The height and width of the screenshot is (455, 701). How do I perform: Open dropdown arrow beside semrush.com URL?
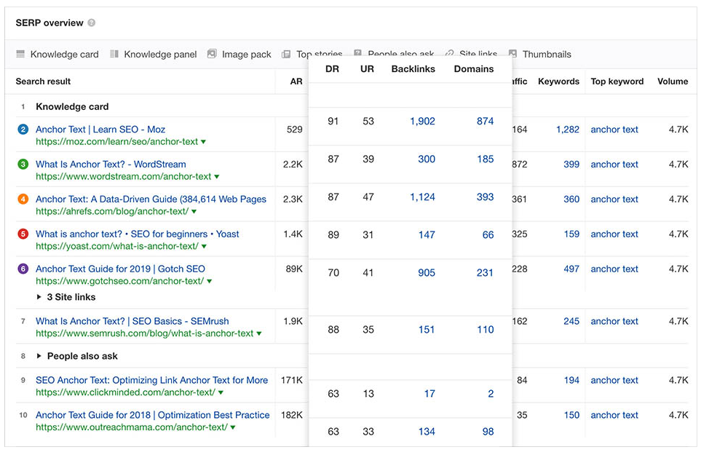259,333
